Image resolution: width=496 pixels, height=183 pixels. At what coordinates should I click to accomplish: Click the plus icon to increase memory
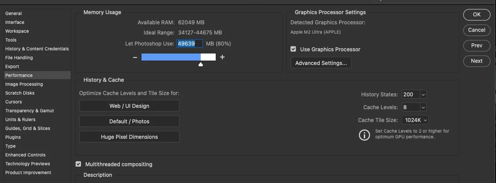point(222,57)
